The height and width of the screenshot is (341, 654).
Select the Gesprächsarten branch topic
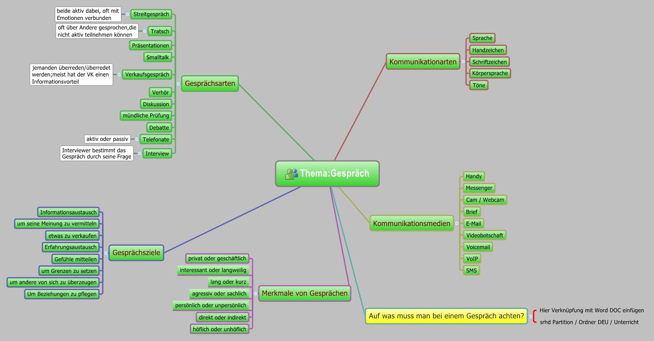[x=210, y=83]
